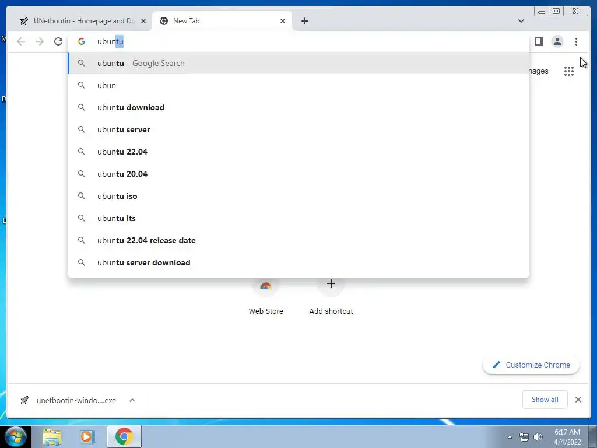Select 'ubuntu iso' suggestion
This screenshot has height=448, width=597.
click(298, 196)
